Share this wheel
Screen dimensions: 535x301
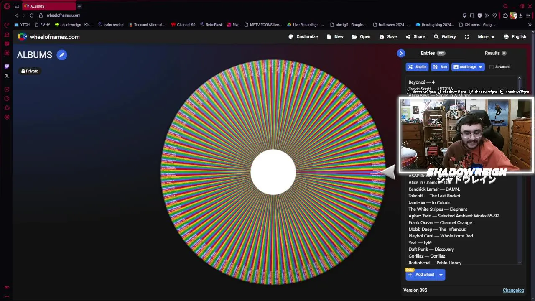(x=415, y=37)
